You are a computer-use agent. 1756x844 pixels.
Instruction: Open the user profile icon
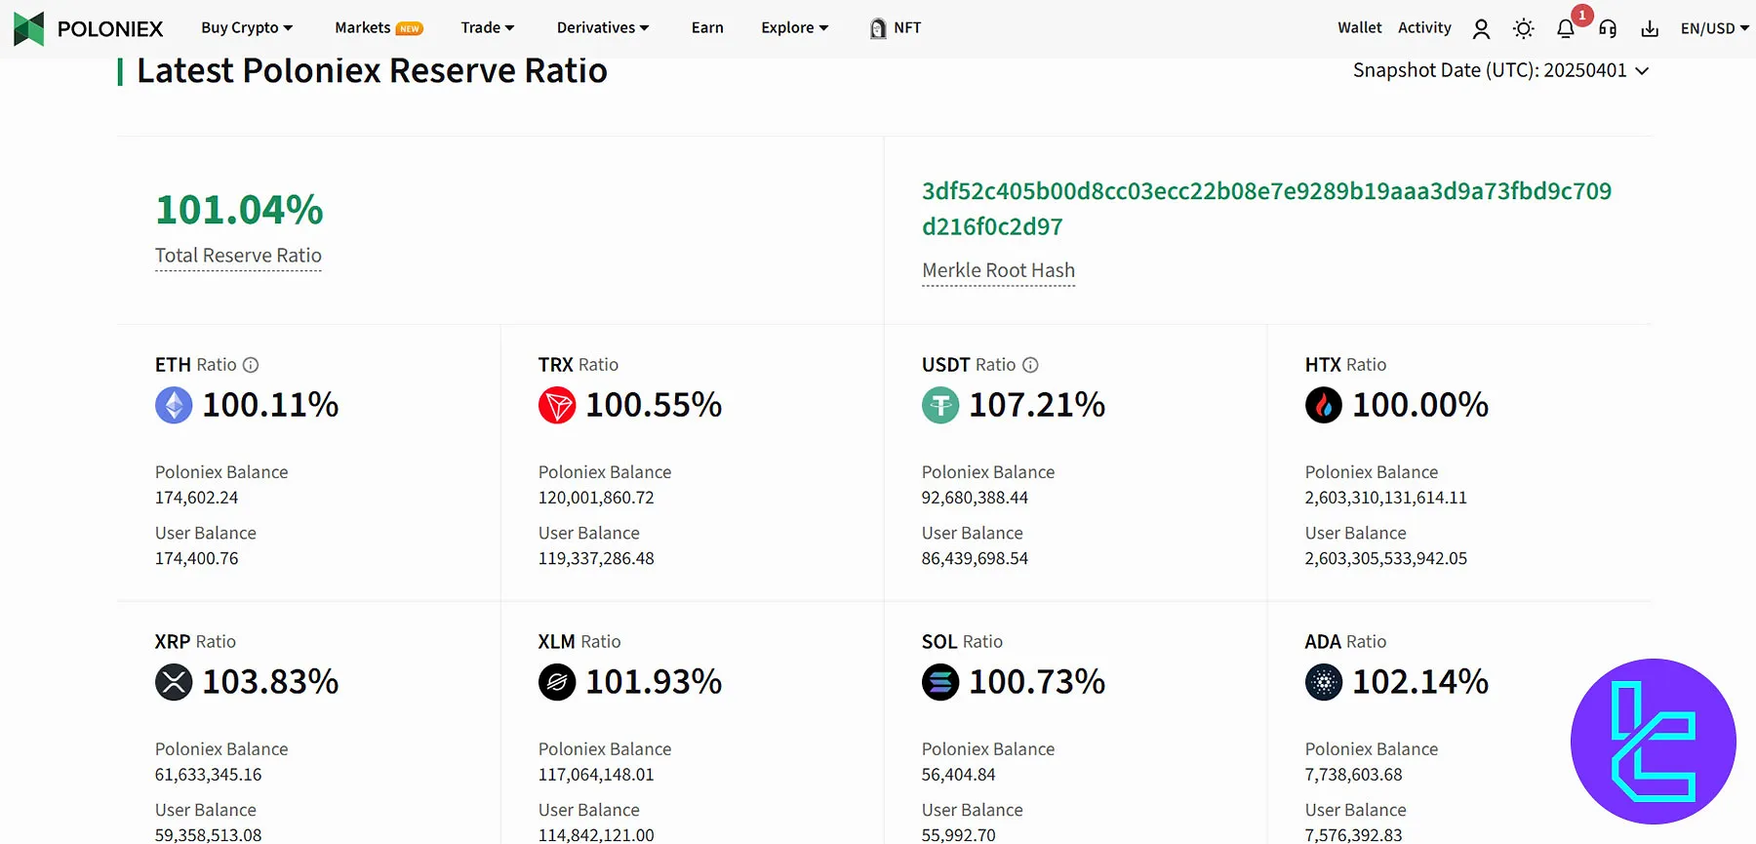coord(1481,28)
